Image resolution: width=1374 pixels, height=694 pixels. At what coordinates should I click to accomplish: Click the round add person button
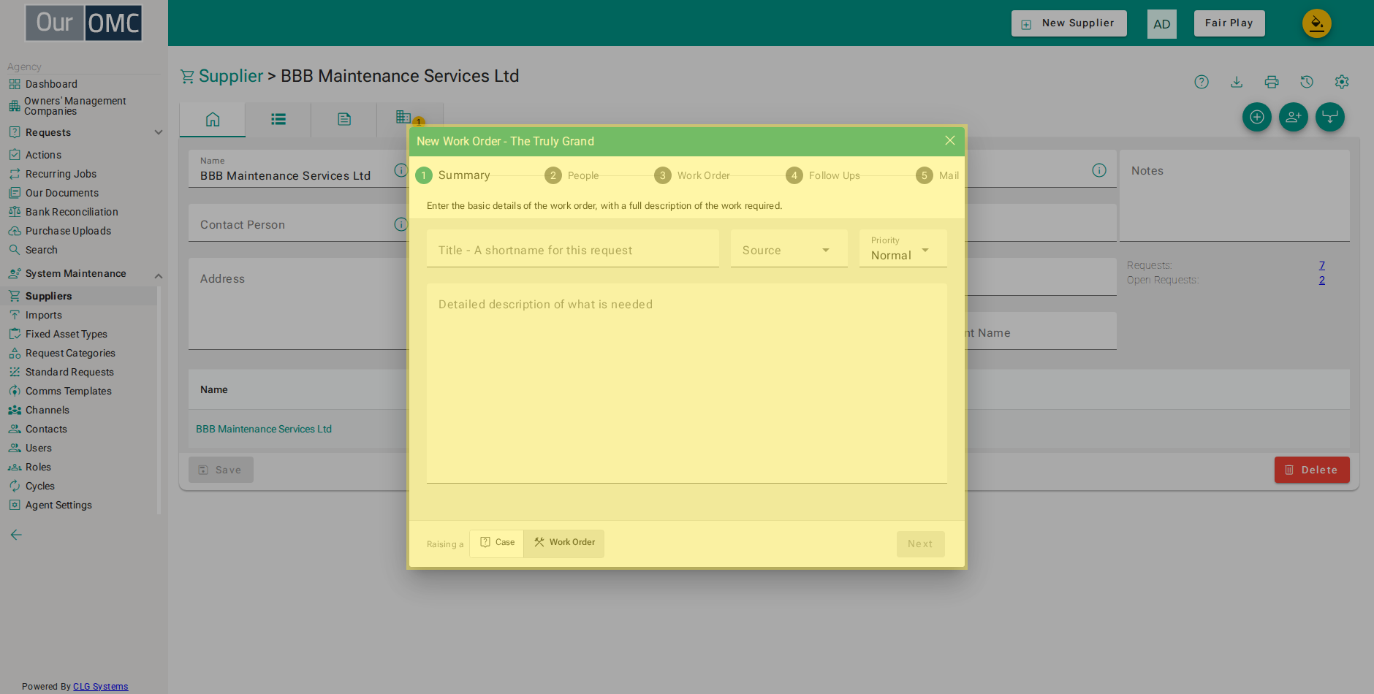[x=1294, y=117]
